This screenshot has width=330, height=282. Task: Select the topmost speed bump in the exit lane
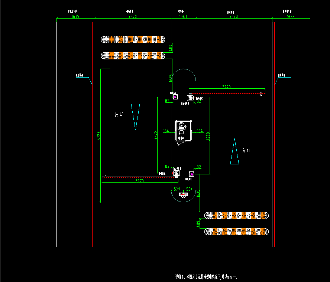(133, 39)
